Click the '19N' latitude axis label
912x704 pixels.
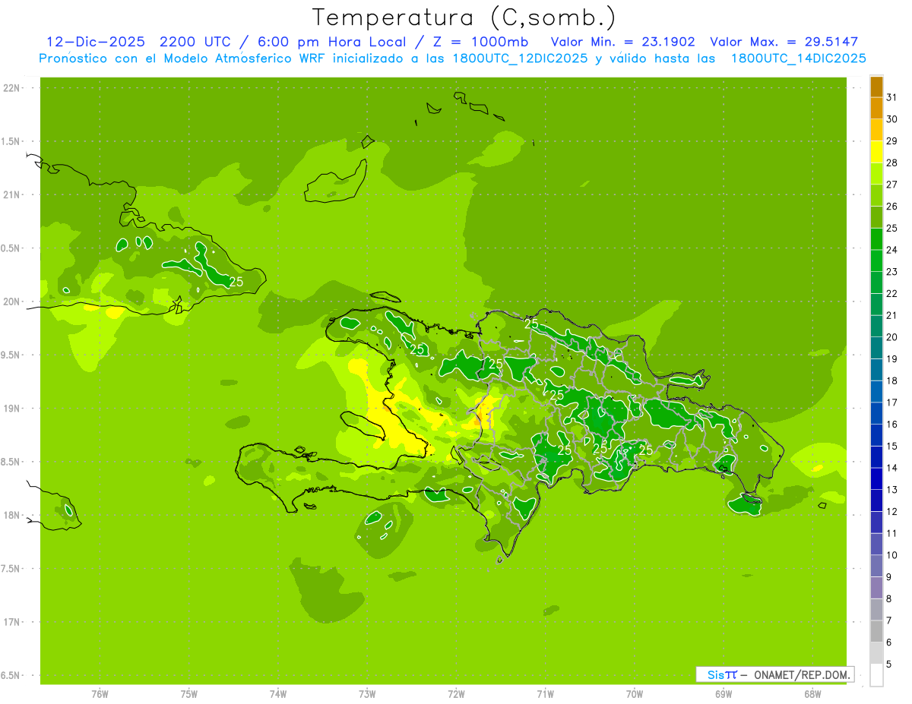(x=11, y=409)
